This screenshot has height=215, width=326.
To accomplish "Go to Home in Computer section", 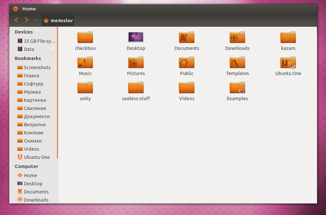I will click(30, 176).
